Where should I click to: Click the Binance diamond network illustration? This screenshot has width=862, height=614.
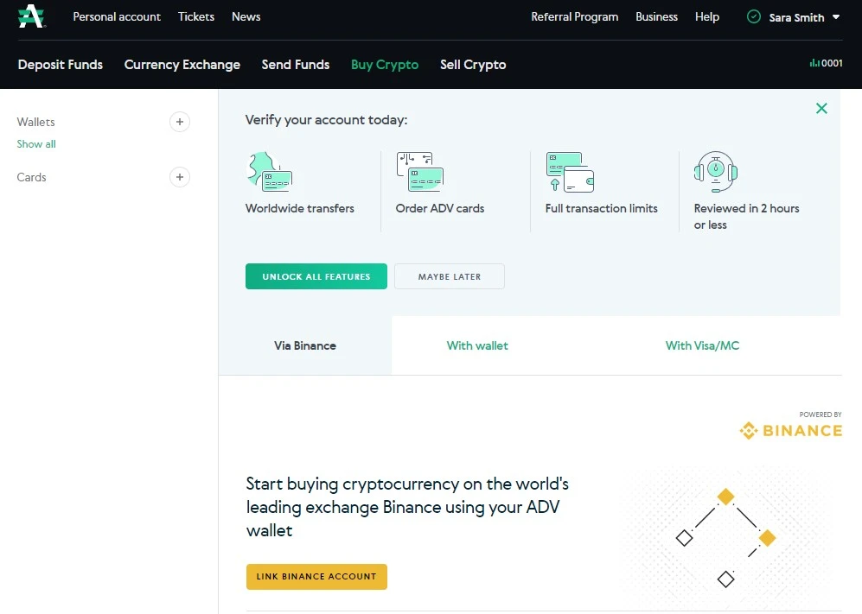tap(725, 537)
